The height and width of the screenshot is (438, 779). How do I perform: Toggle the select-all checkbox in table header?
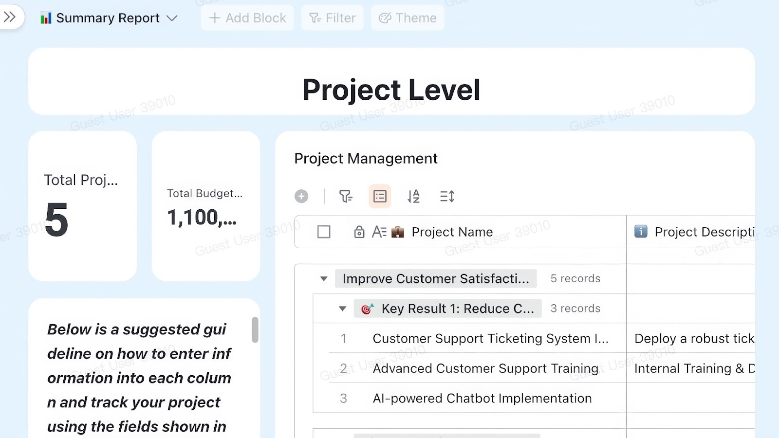[x=324, y=232]
